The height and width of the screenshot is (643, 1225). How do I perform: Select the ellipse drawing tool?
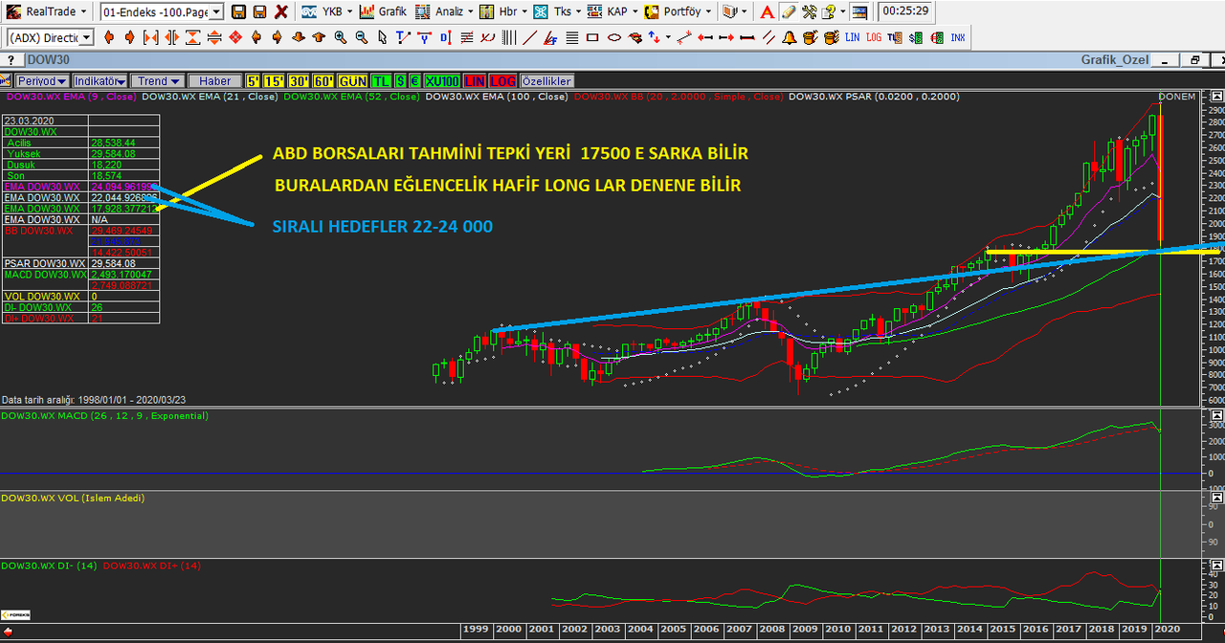(x=615, y=37)
